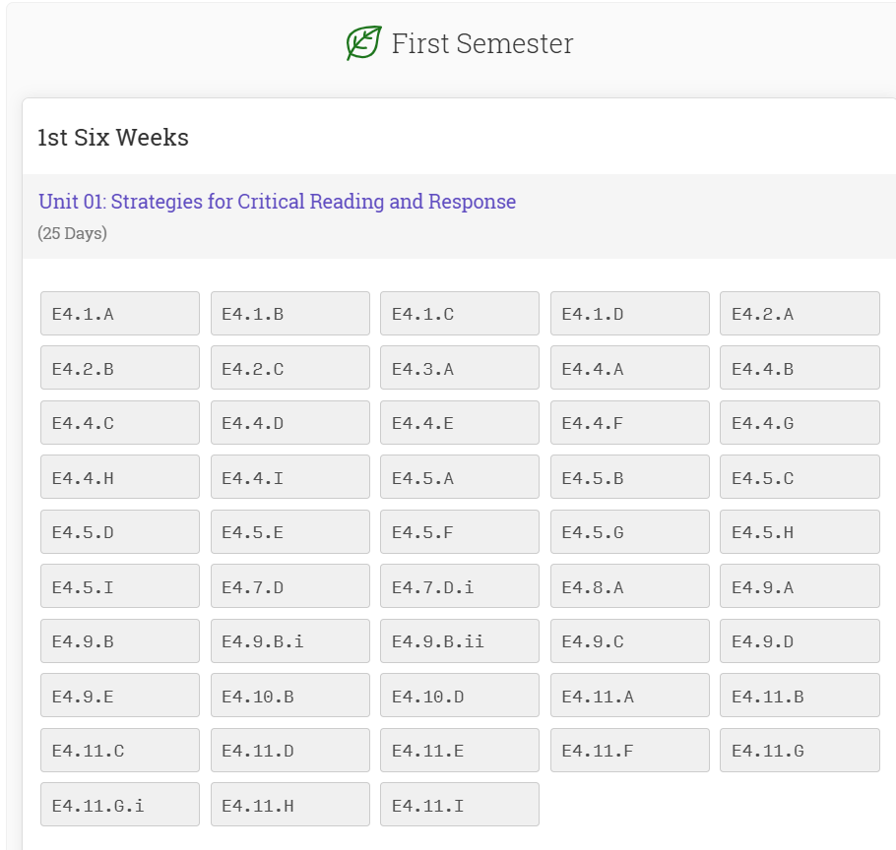Select the E4.1.A standard tag
Image resolution: width=896 pixels, height=850 pixels.
click(x=120, y=314)
